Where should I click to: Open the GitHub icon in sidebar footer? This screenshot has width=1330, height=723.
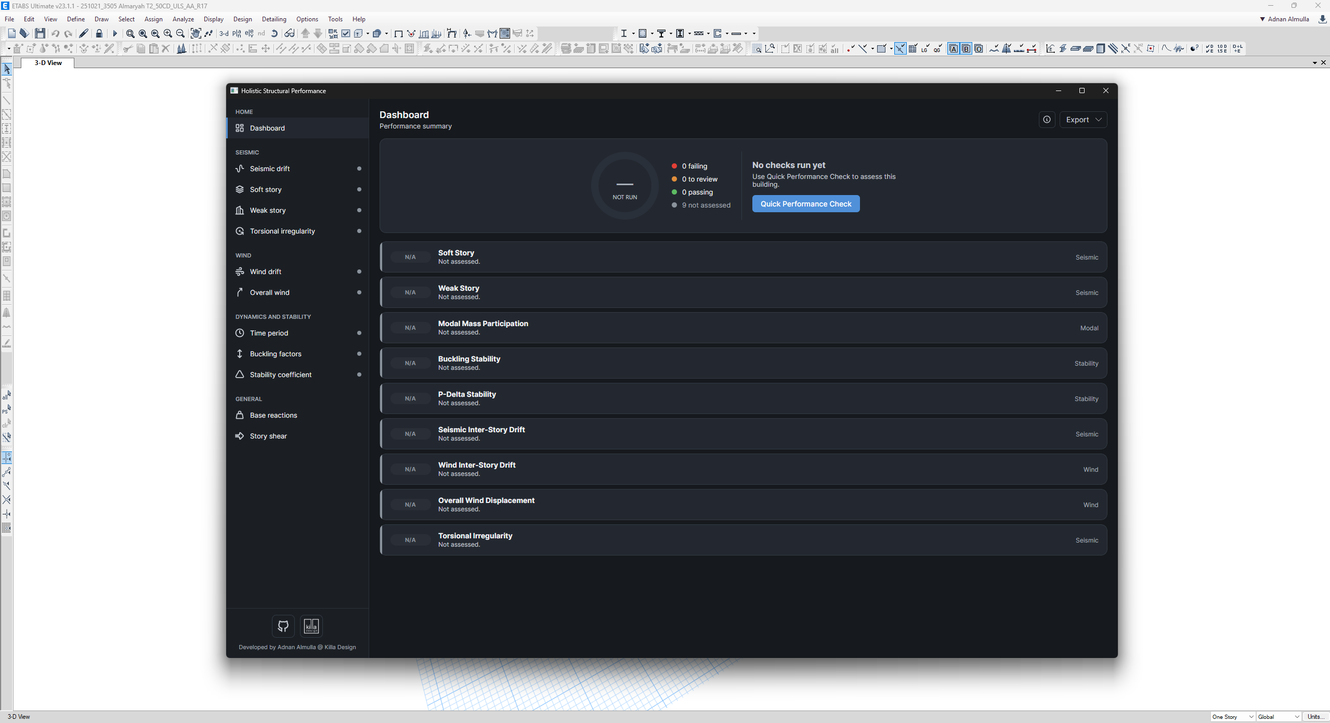coord(283,626)
